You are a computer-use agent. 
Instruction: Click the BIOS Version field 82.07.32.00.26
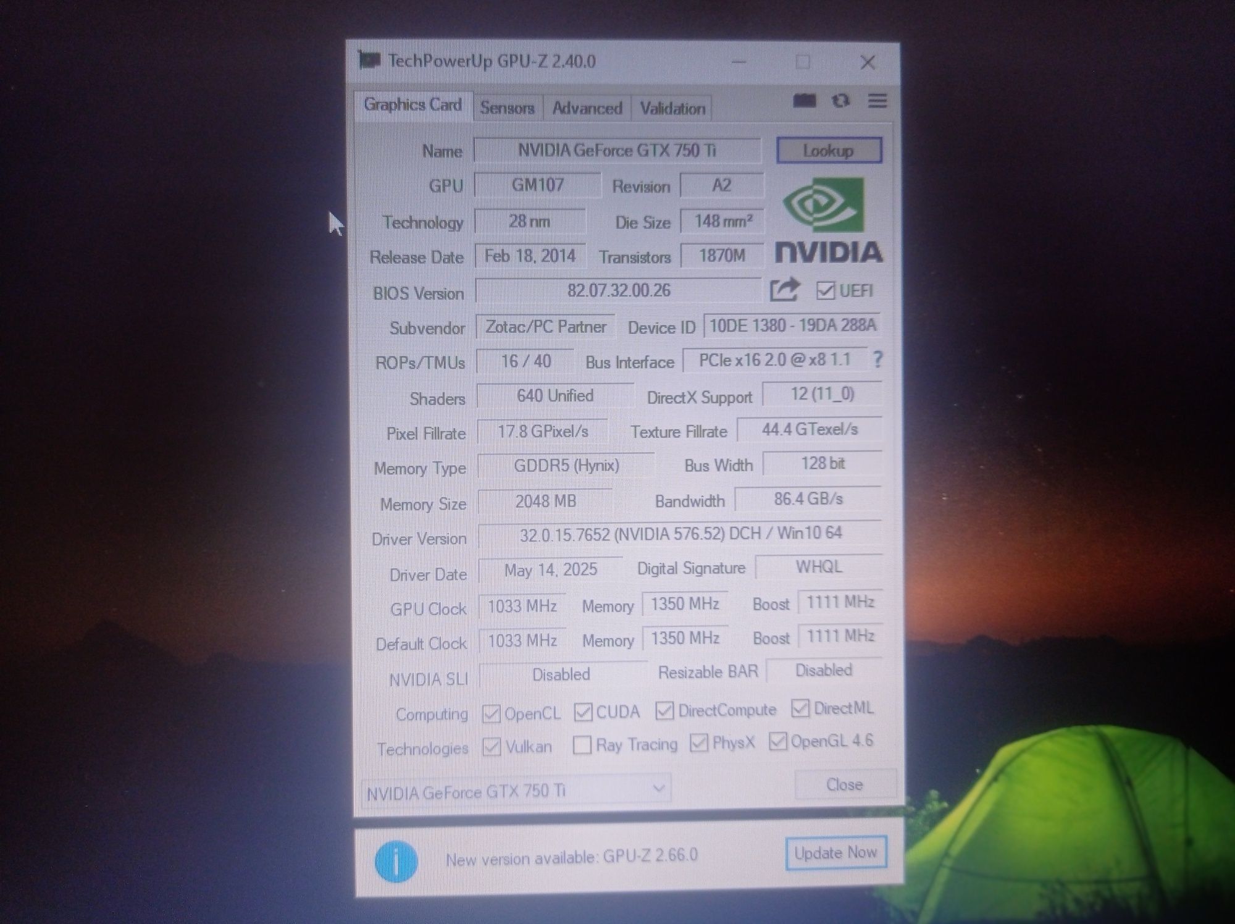click(x=618, y=290)
